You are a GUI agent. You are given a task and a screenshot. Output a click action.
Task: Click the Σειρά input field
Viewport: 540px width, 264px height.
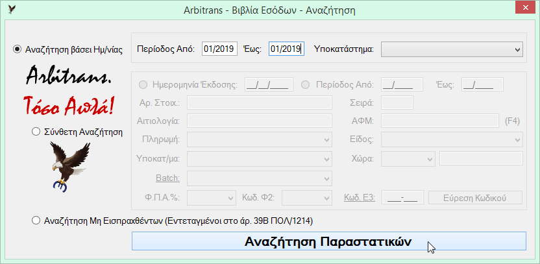pyautogui.click(x=397, y=102)
